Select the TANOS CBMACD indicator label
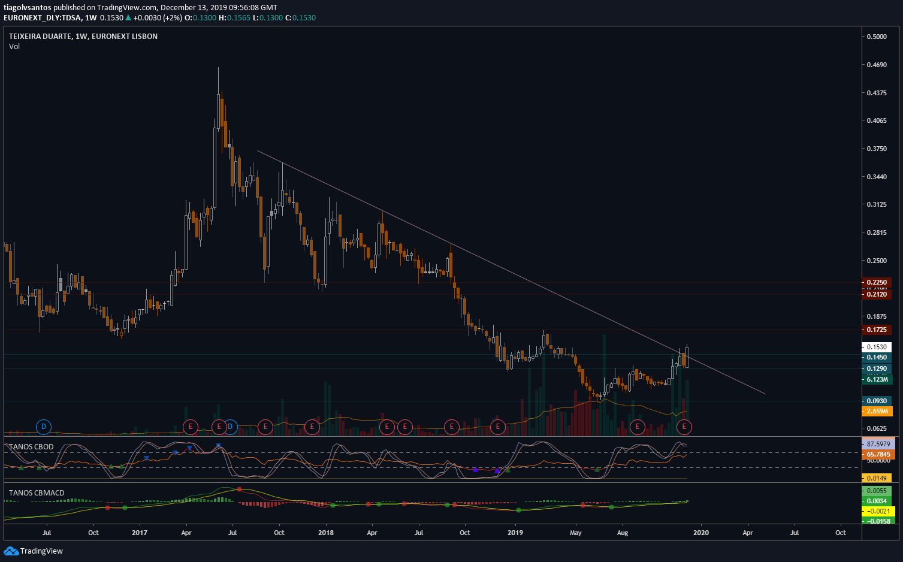This screenshot has height=562, width=903. click(37, 493)
